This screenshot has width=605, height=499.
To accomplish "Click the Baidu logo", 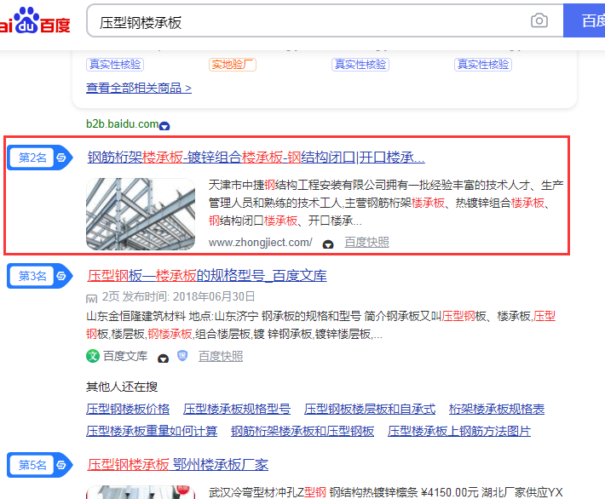I will (x=35, y=21).
